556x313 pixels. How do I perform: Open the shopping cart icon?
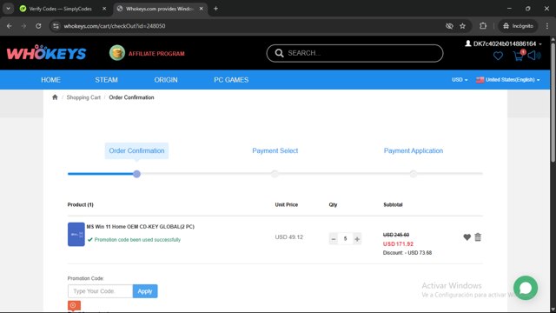519,56
